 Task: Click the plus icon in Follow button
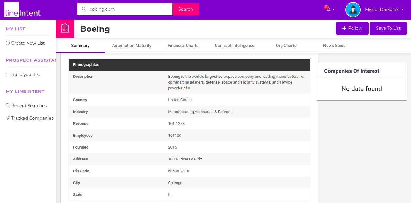point(344,28)
